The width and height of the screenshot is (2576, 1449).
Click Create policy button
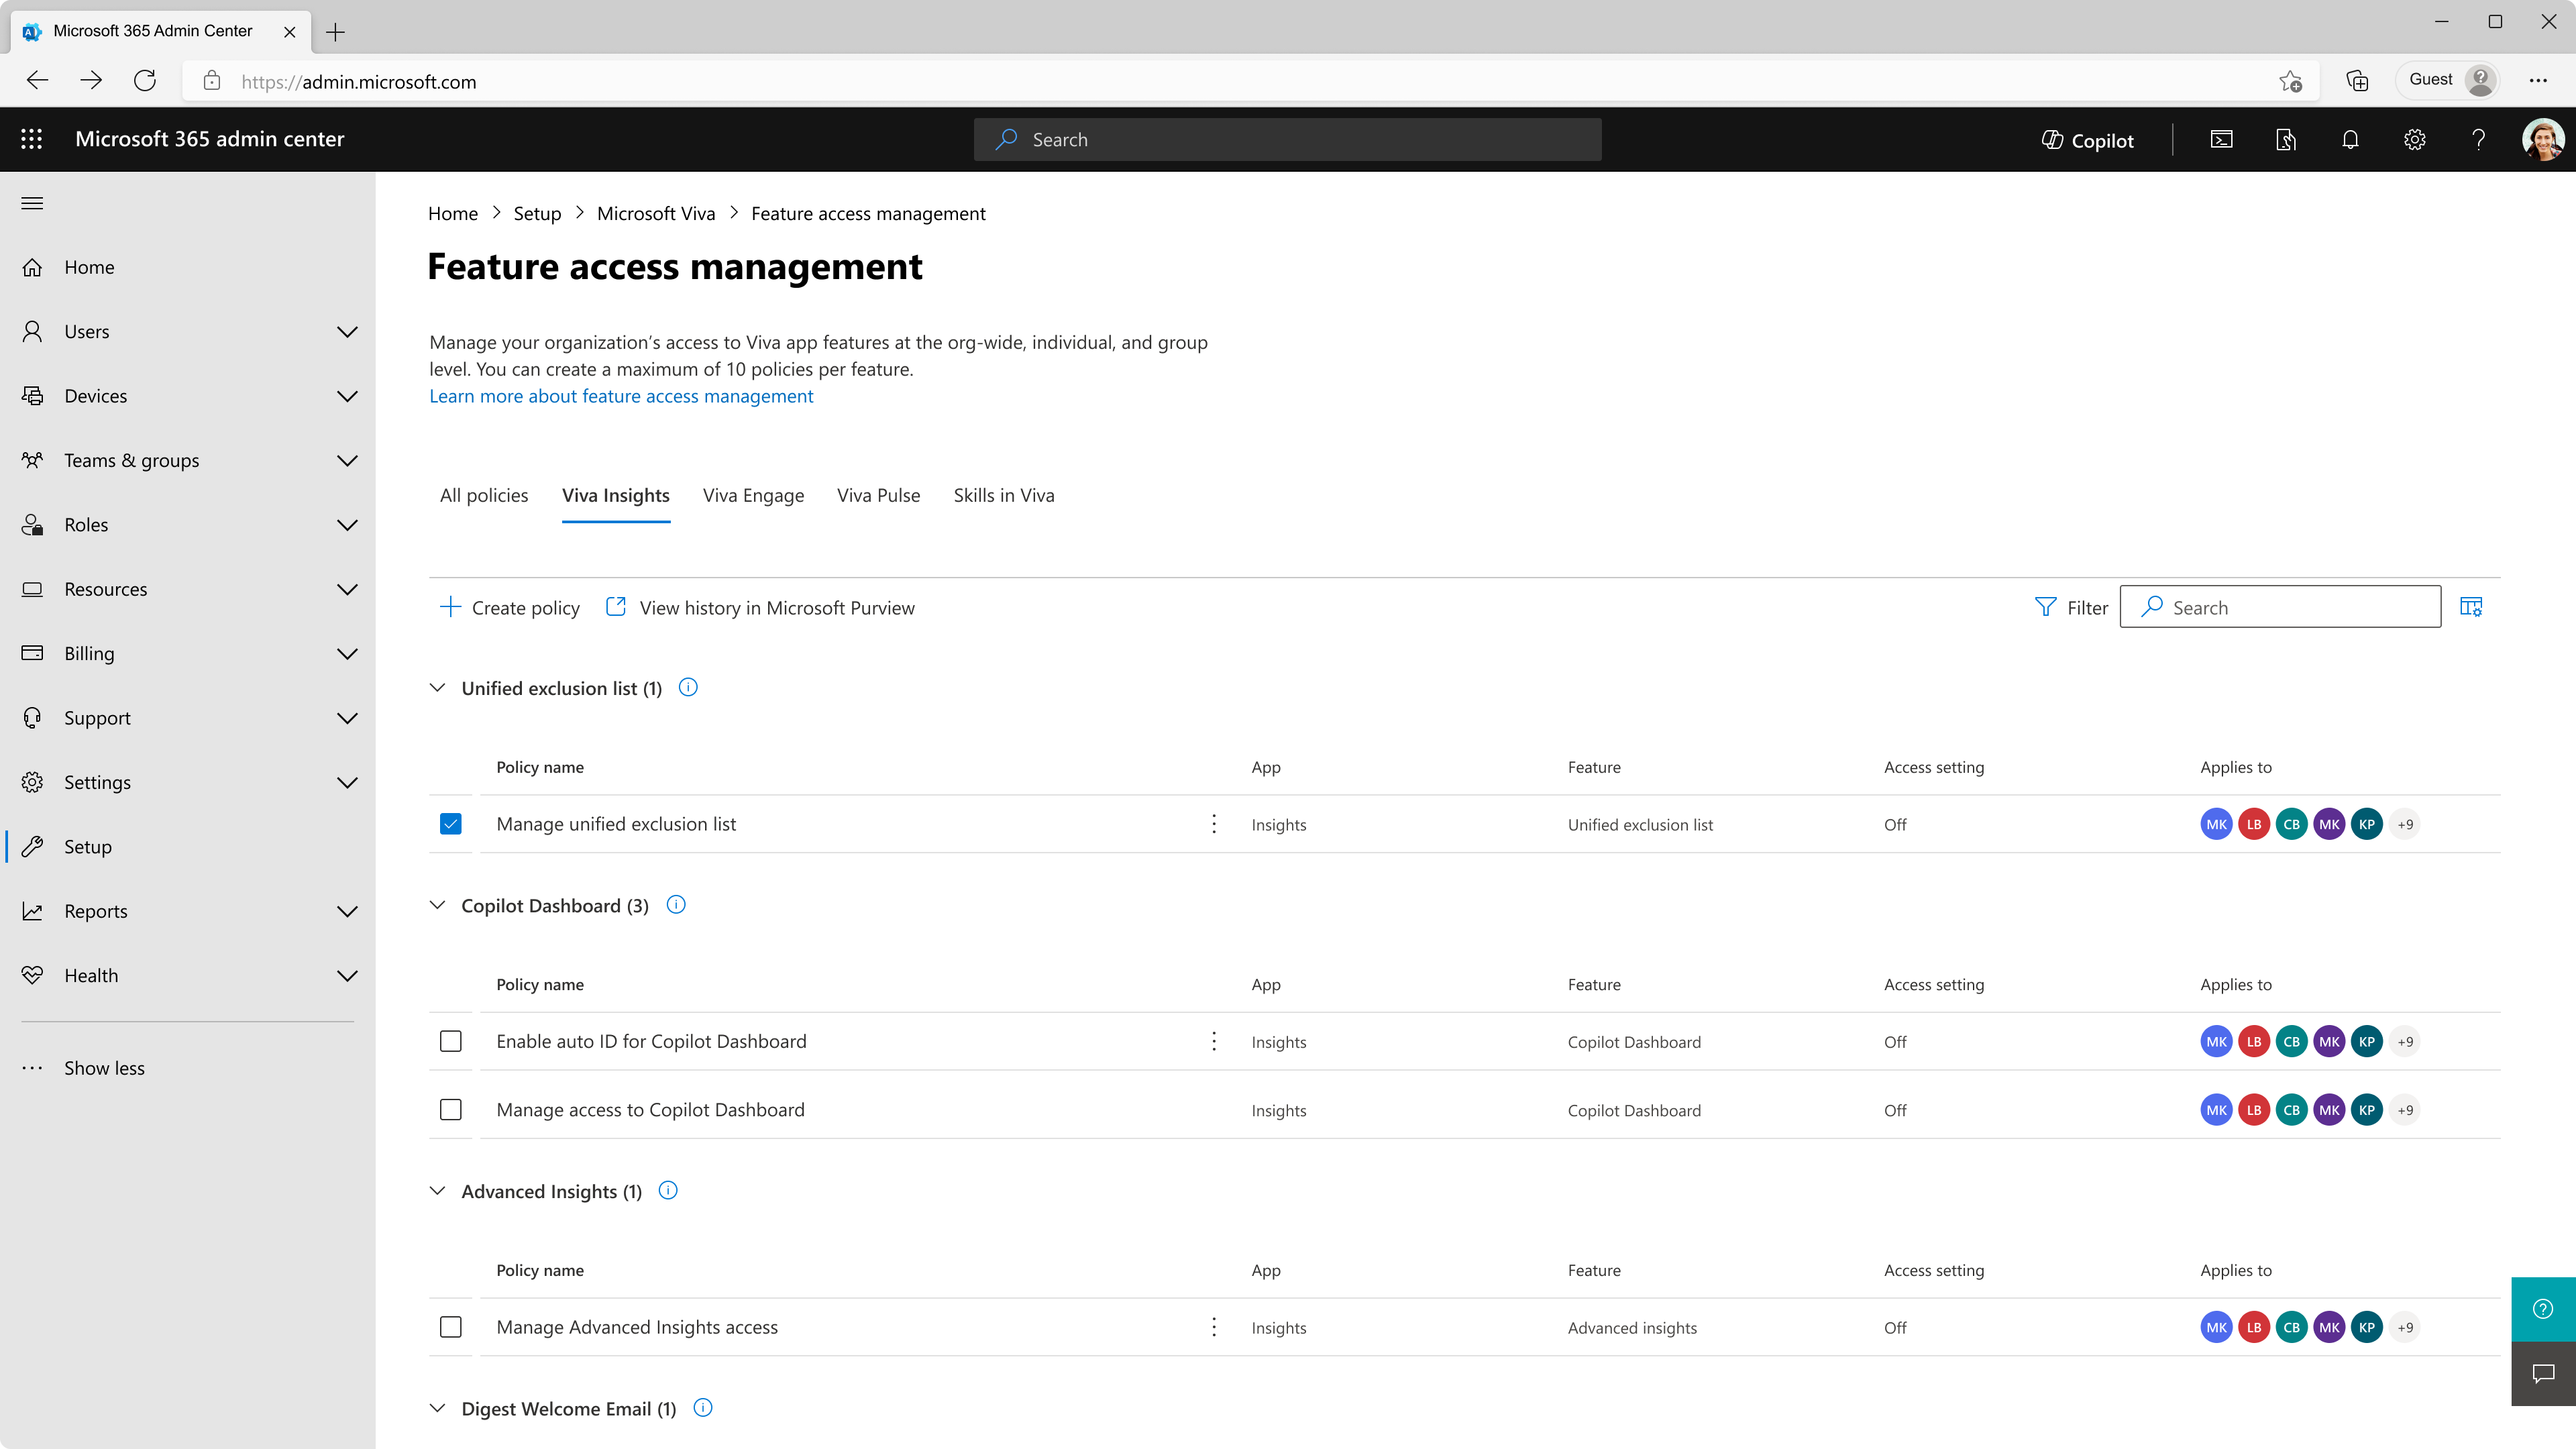(x=510, y=608)
